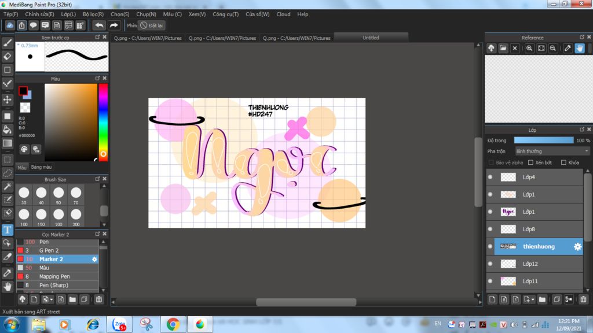Hide the Lớp4 layer visibility
This screenshot has height=333, width=593.
pyautogui.click(x=490, y=177)
